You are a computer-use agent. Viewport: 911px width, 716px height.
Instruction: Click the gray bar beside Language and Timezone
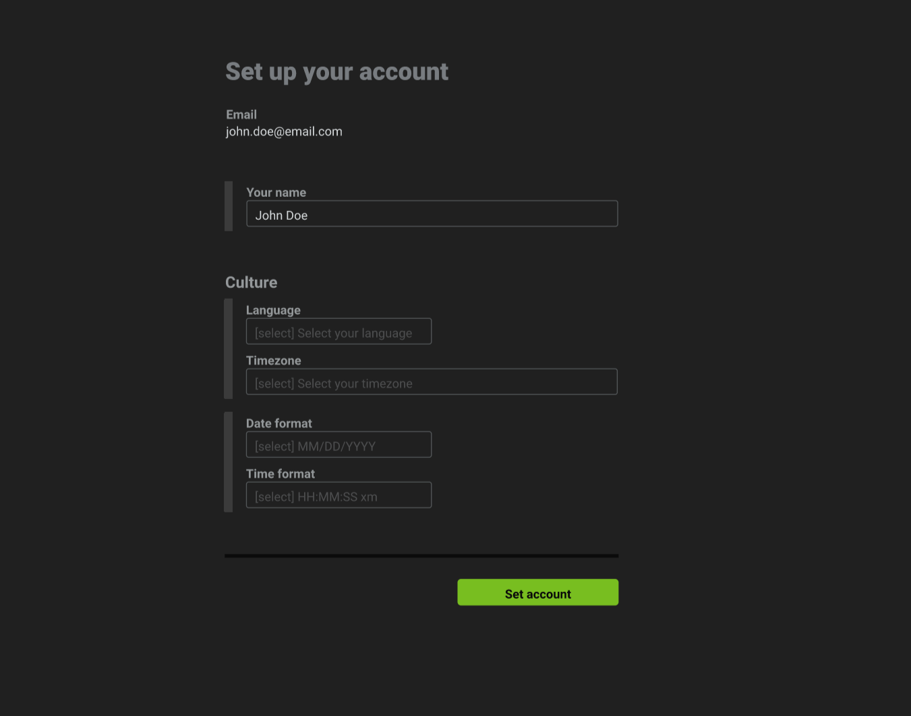point(229,349)
